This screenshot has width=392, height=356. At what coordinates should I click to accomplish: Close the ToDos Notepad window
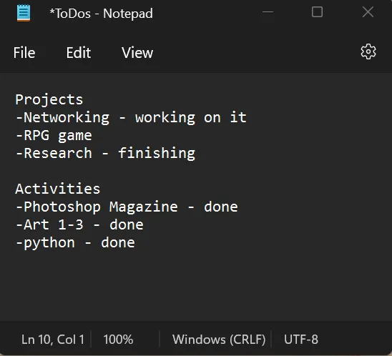[x=368, y=11]
